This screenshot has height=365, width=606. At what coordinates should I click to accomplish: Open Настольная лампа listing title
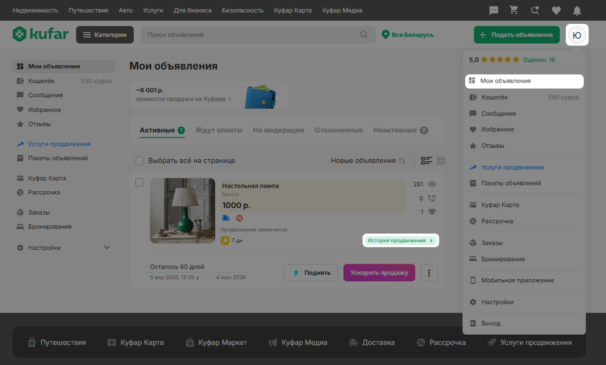pyautogui.click(x=251, y=186)
